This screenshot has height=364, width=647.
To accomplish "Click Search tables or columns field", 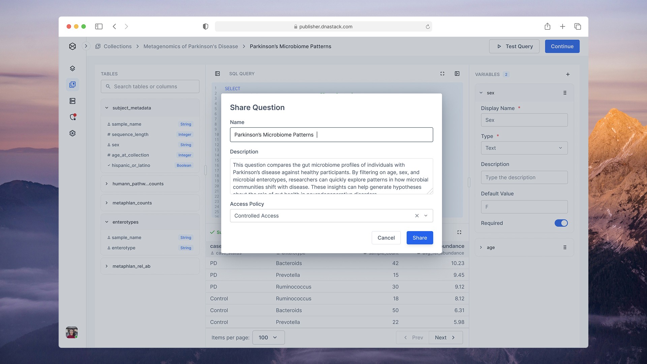I will click(x=150, y=87).
